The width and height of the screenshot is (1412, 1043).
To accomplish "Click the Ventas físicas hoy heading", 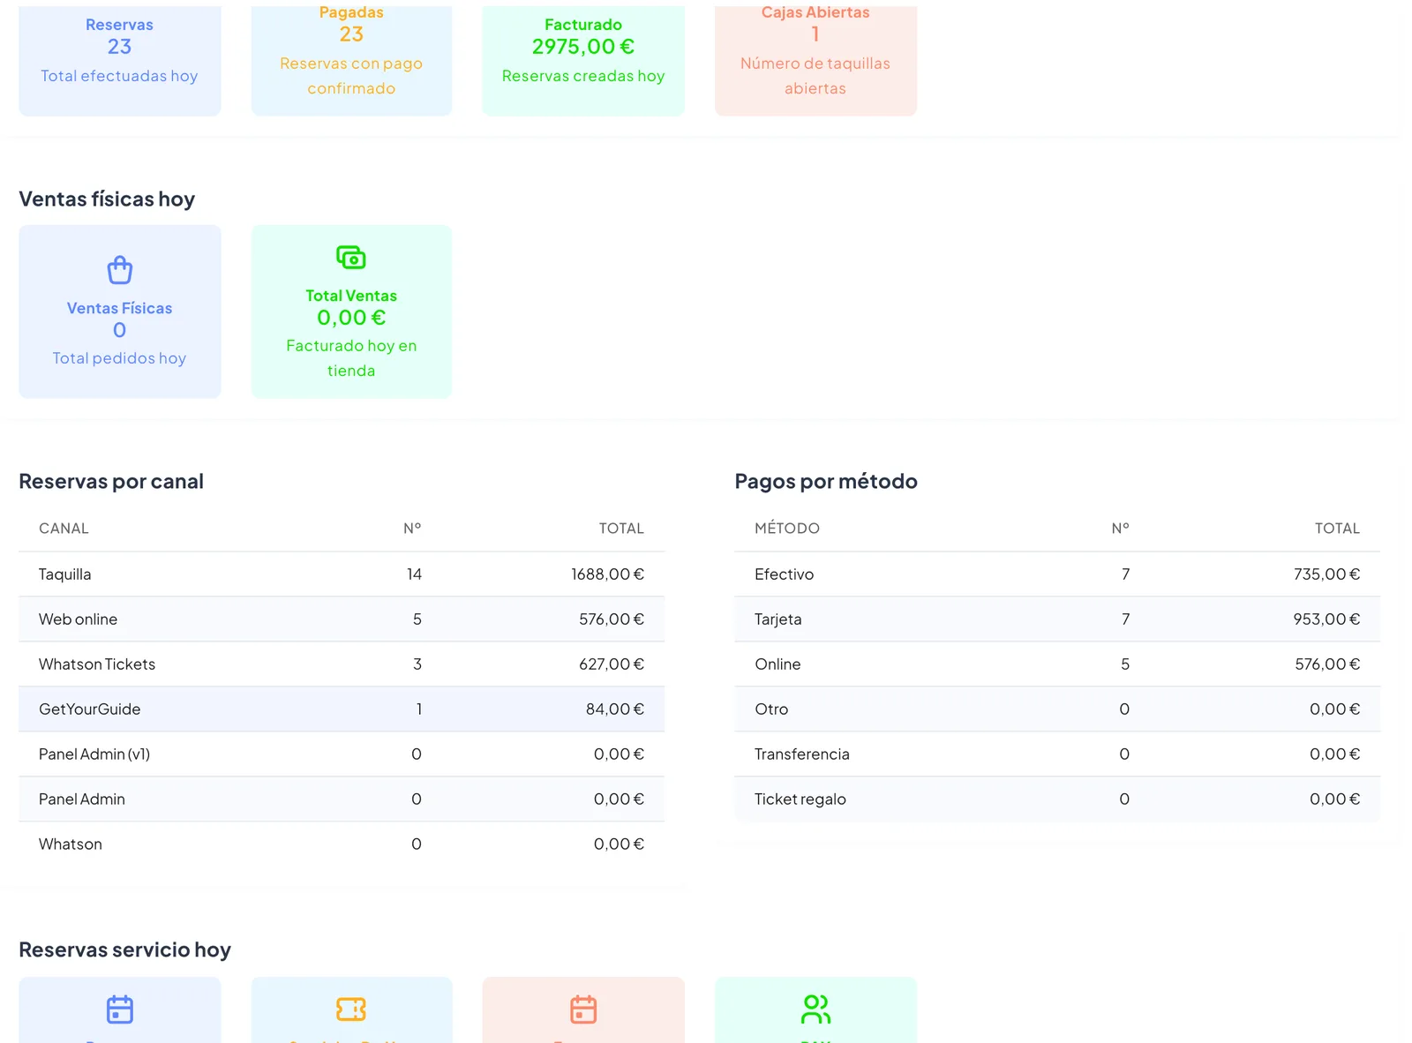I will coord(107,199).
